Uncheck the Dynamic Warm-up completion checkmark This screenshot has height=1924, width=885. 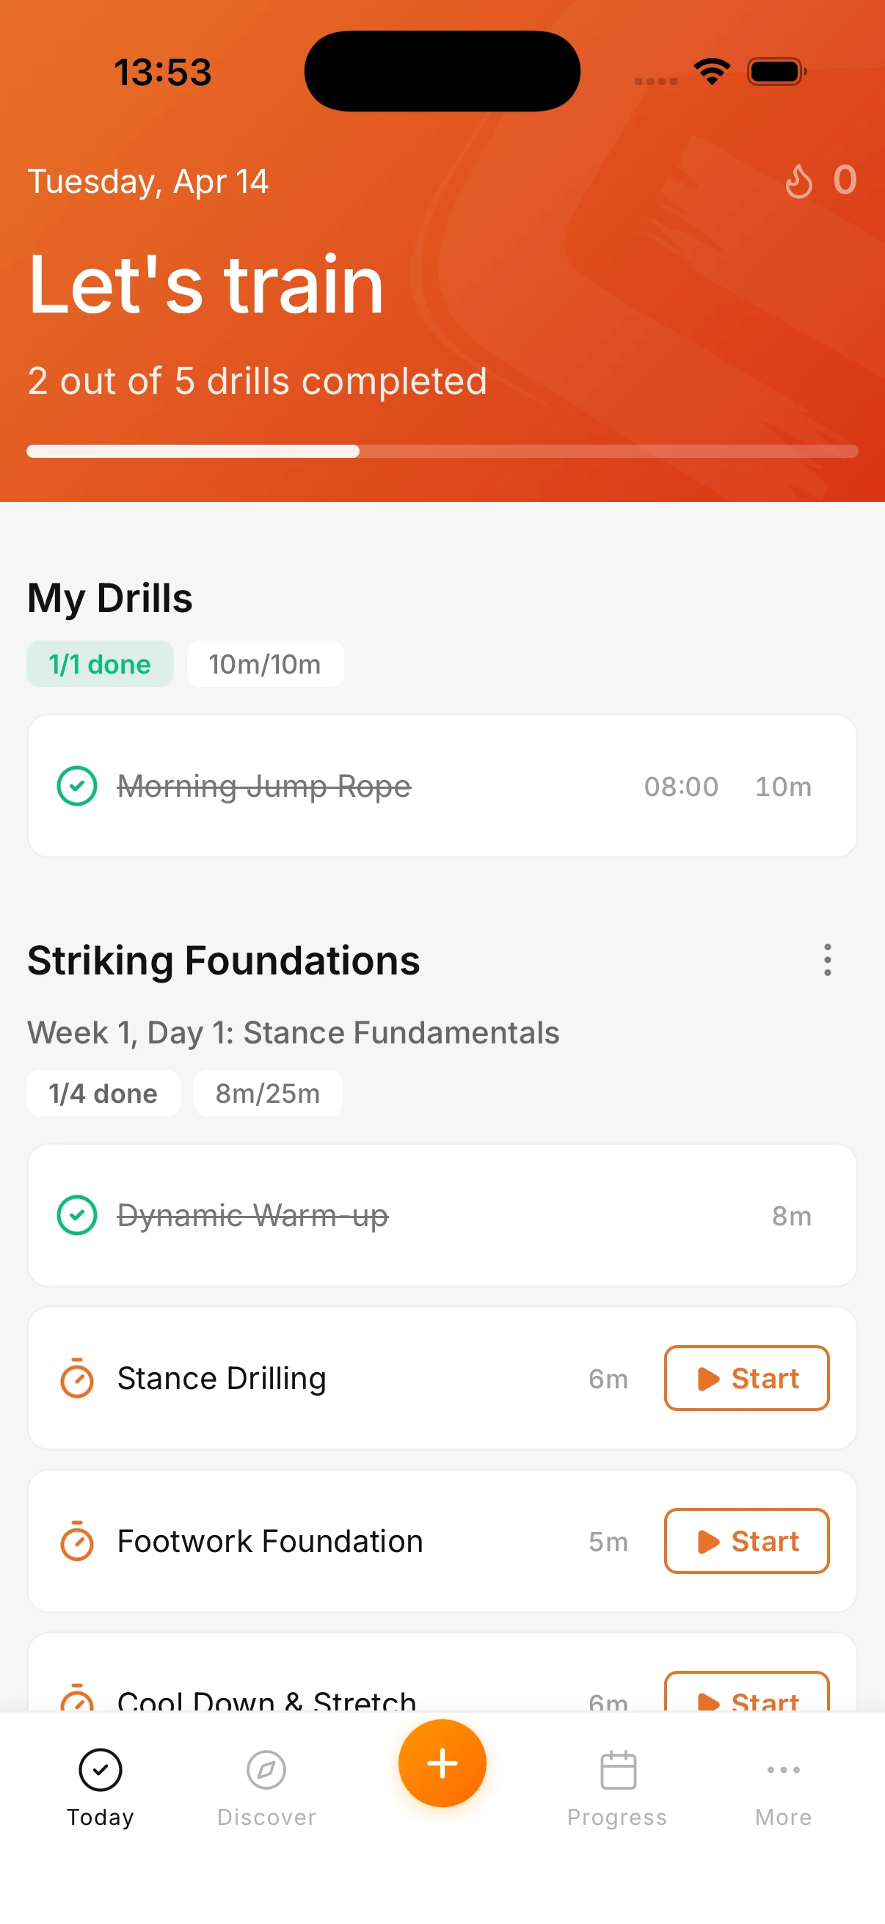click(x=77, y=1215)
